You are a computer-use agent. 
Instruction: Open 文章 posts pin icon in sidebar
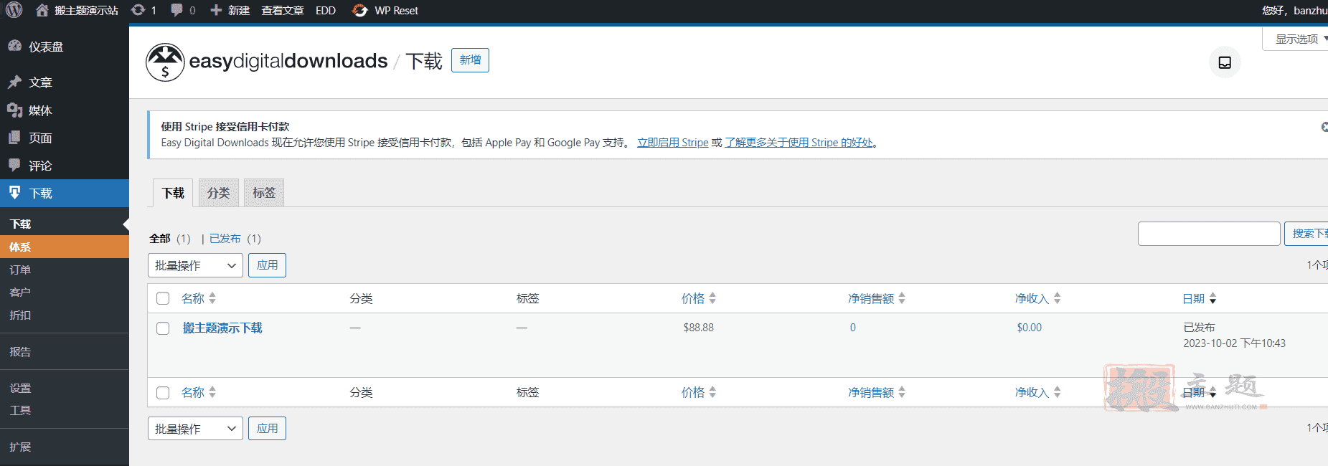pos(14,82)
